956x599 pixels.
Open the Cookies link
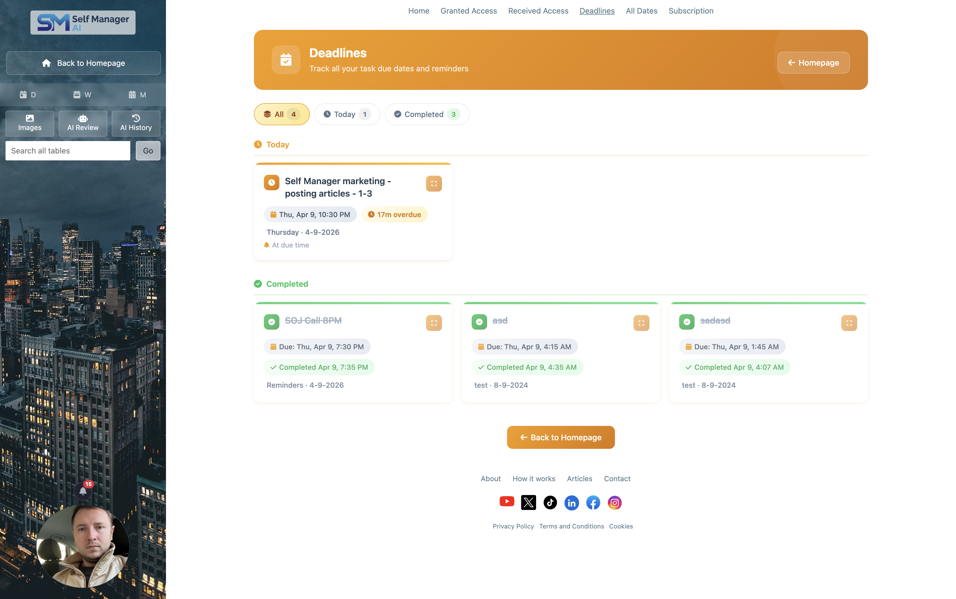[621, 526]
